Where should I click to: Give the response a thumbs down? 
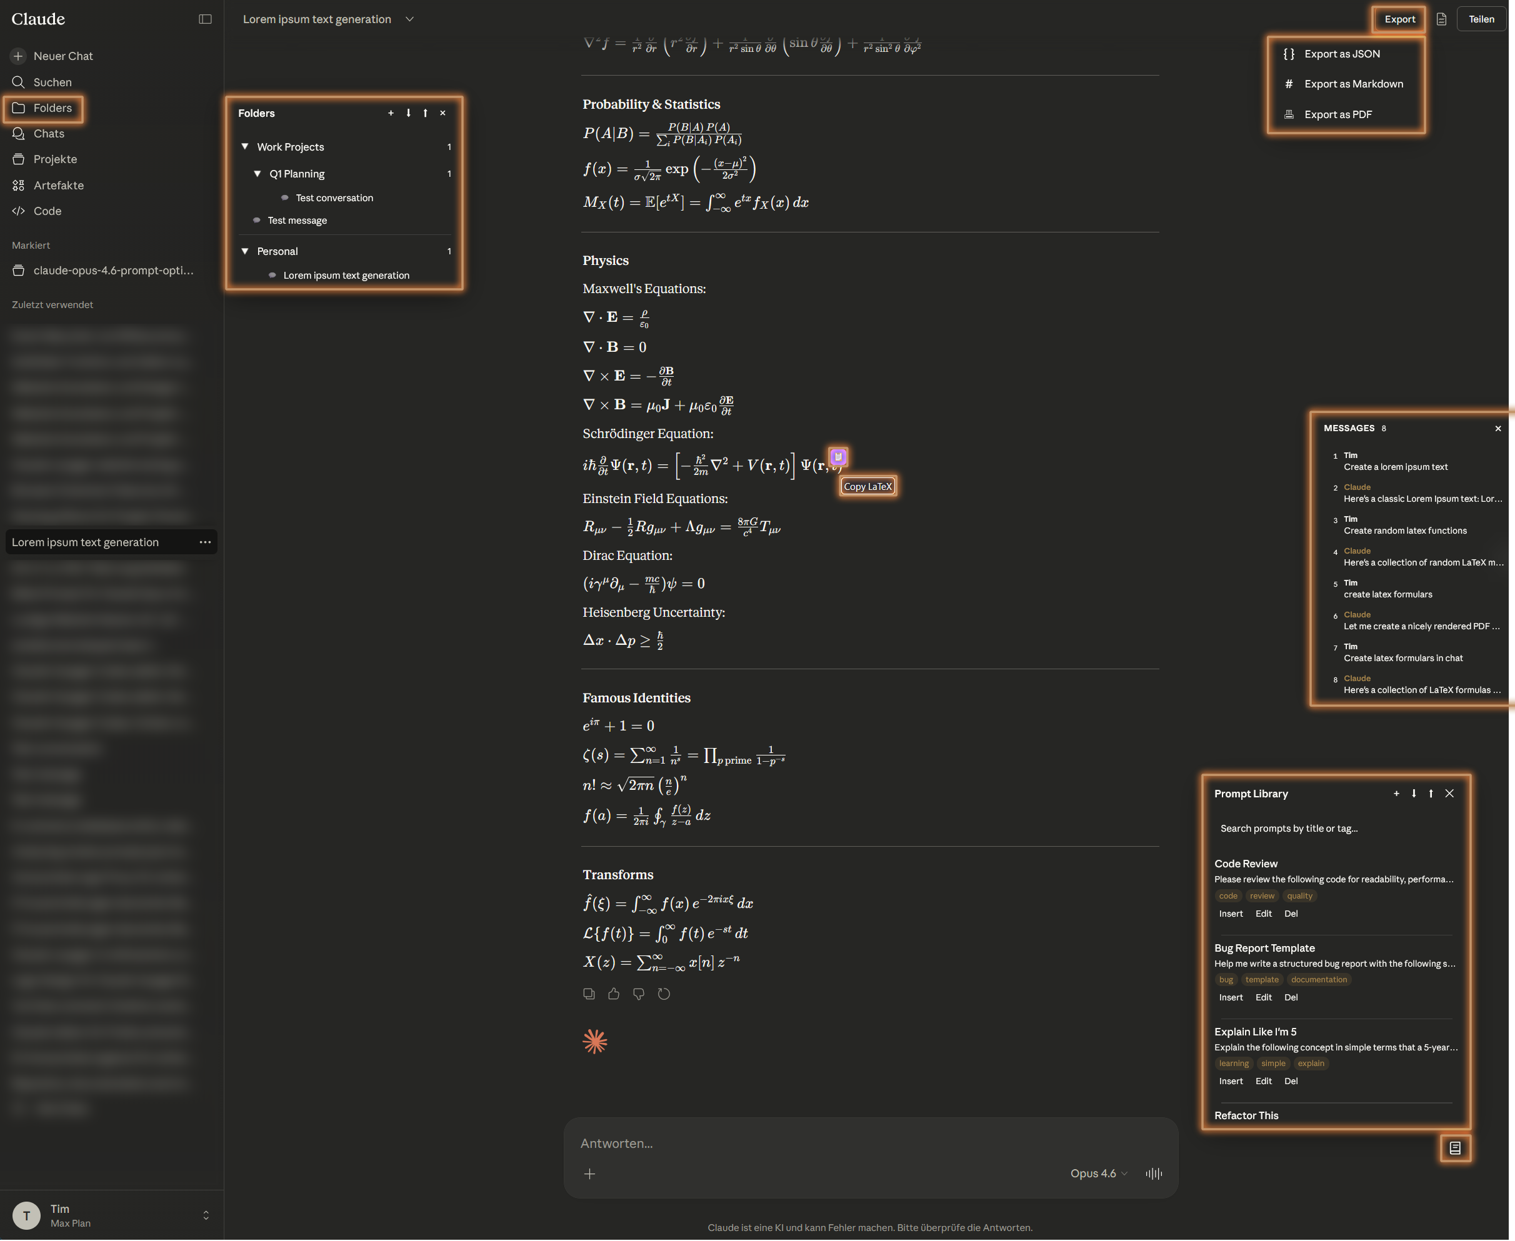coord(639,994)
